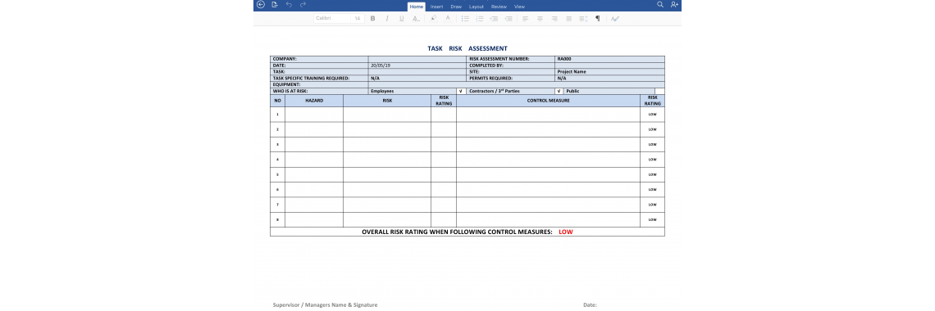Screen dimensions: 935x311
Task: Click the EQUIPMENT: label
Action: coord(287,84)
